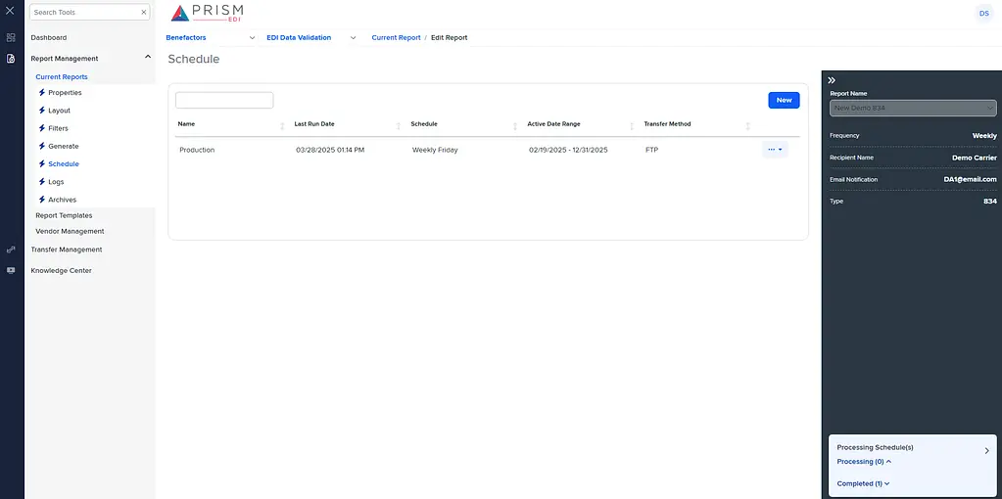The image size is (1002, 499).
Task: Open the knowledge center icon in left rail
Action: [10, 270]
